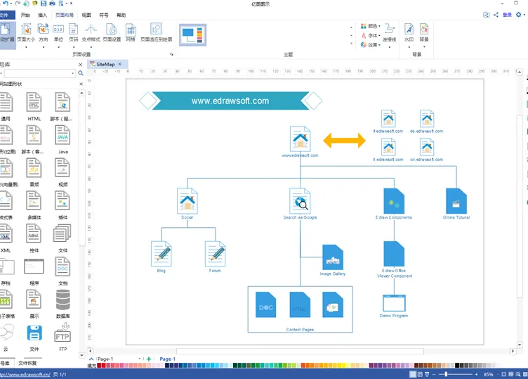The image size is (528, 379).
Task: Click the share icon near login
Action: pyautogui.click(x=496, y=15)
